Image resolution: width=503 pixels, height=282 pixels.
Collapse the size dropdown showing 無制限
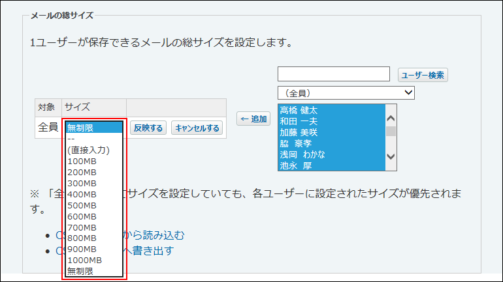click(94, 128)
